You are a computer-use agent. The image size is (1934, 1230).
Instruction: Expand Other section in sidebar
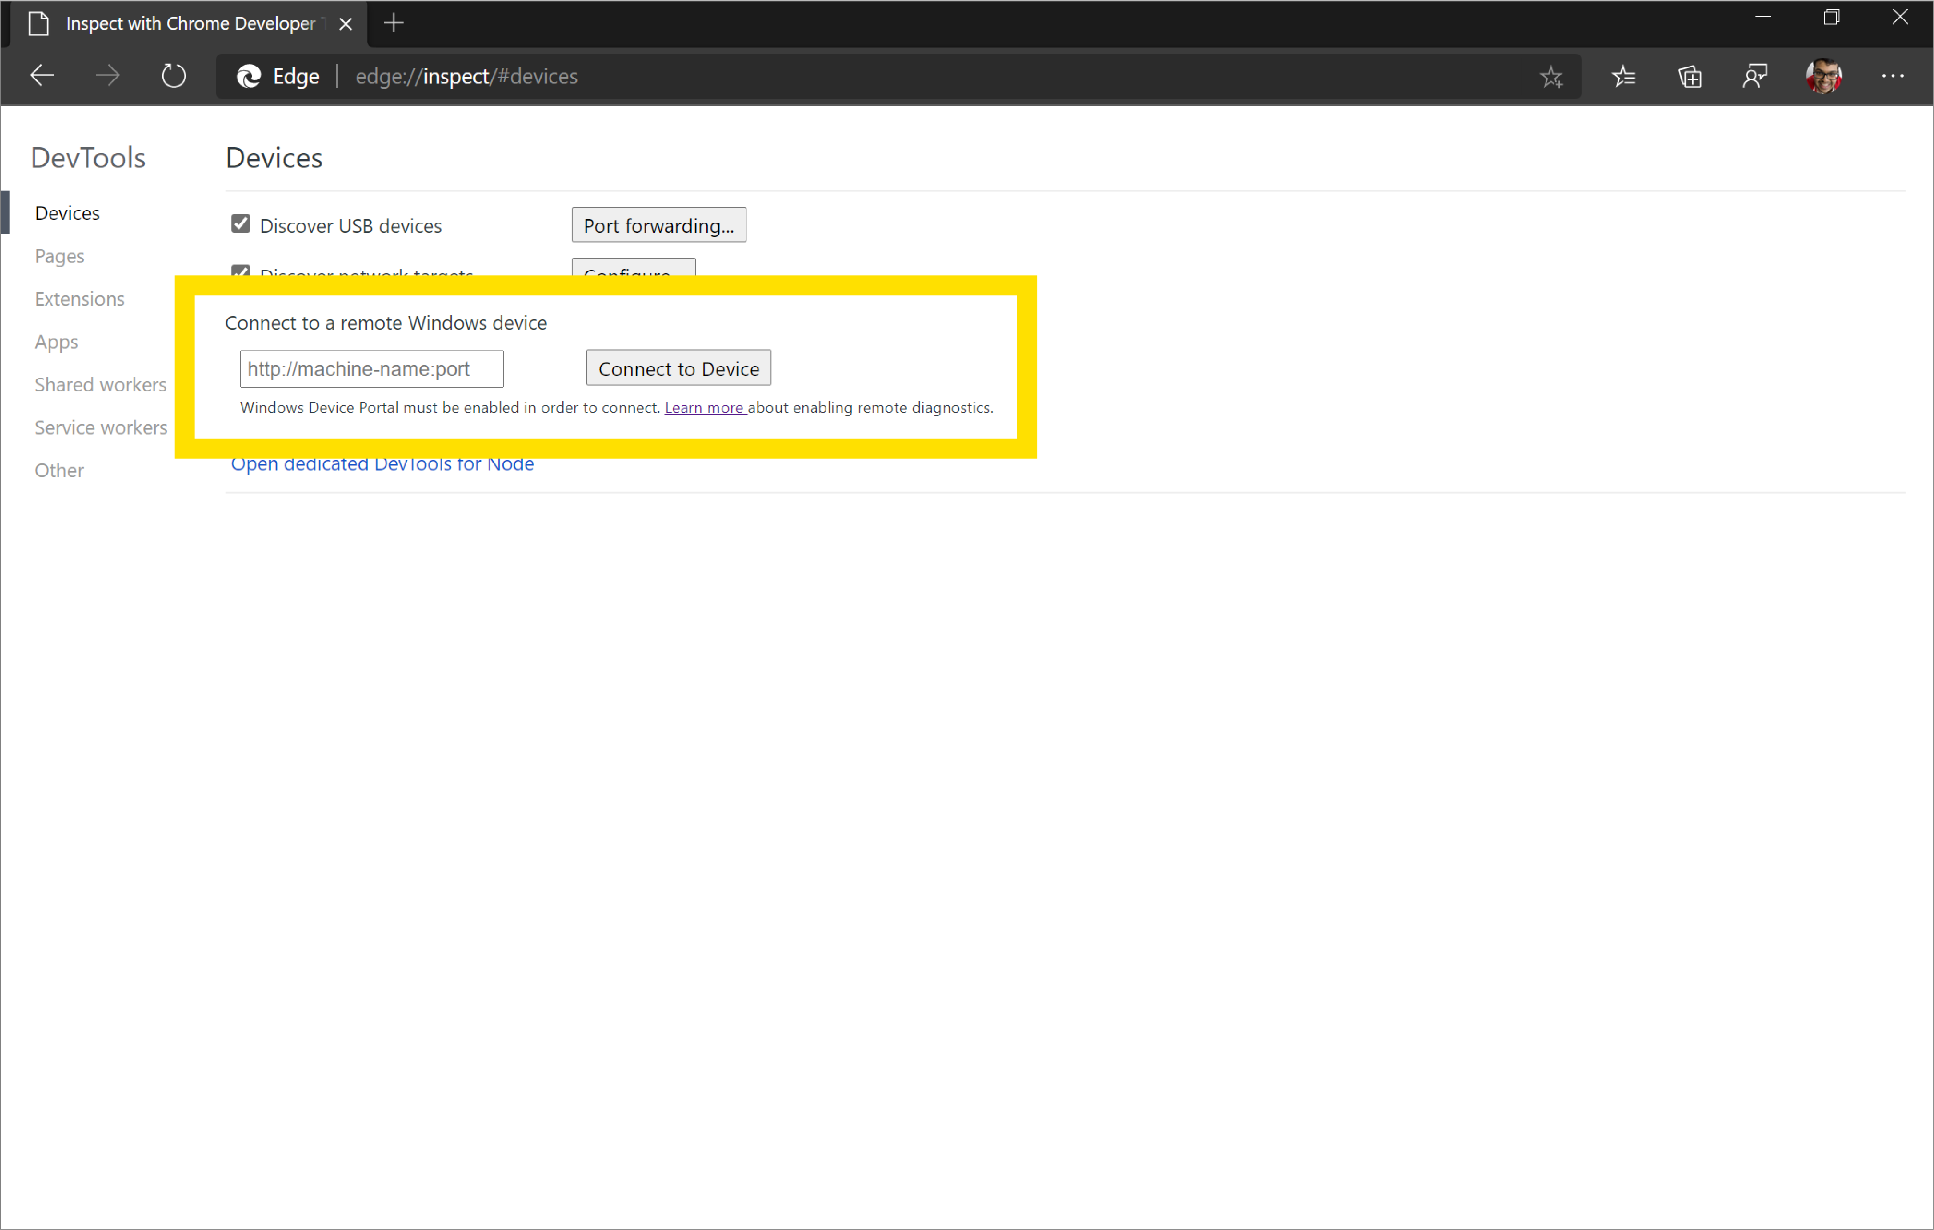click(58, 468)
